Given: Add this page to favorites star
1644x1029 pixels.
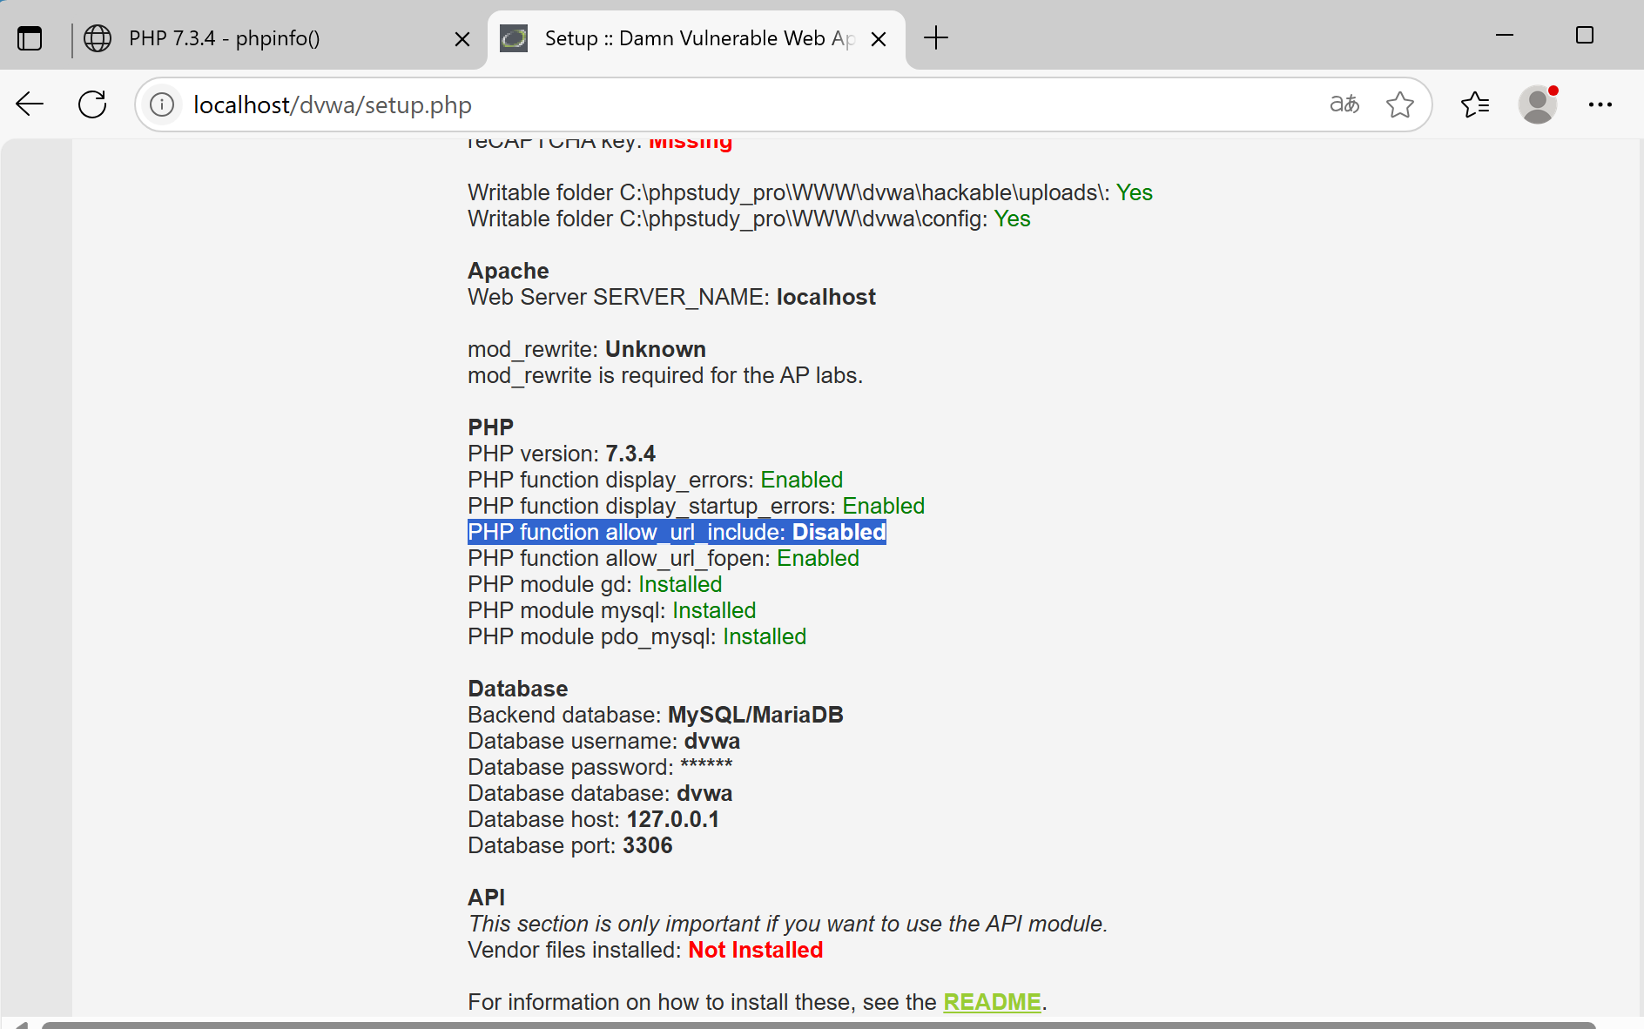Looking at the screenshot, I should coord(1400,104).
